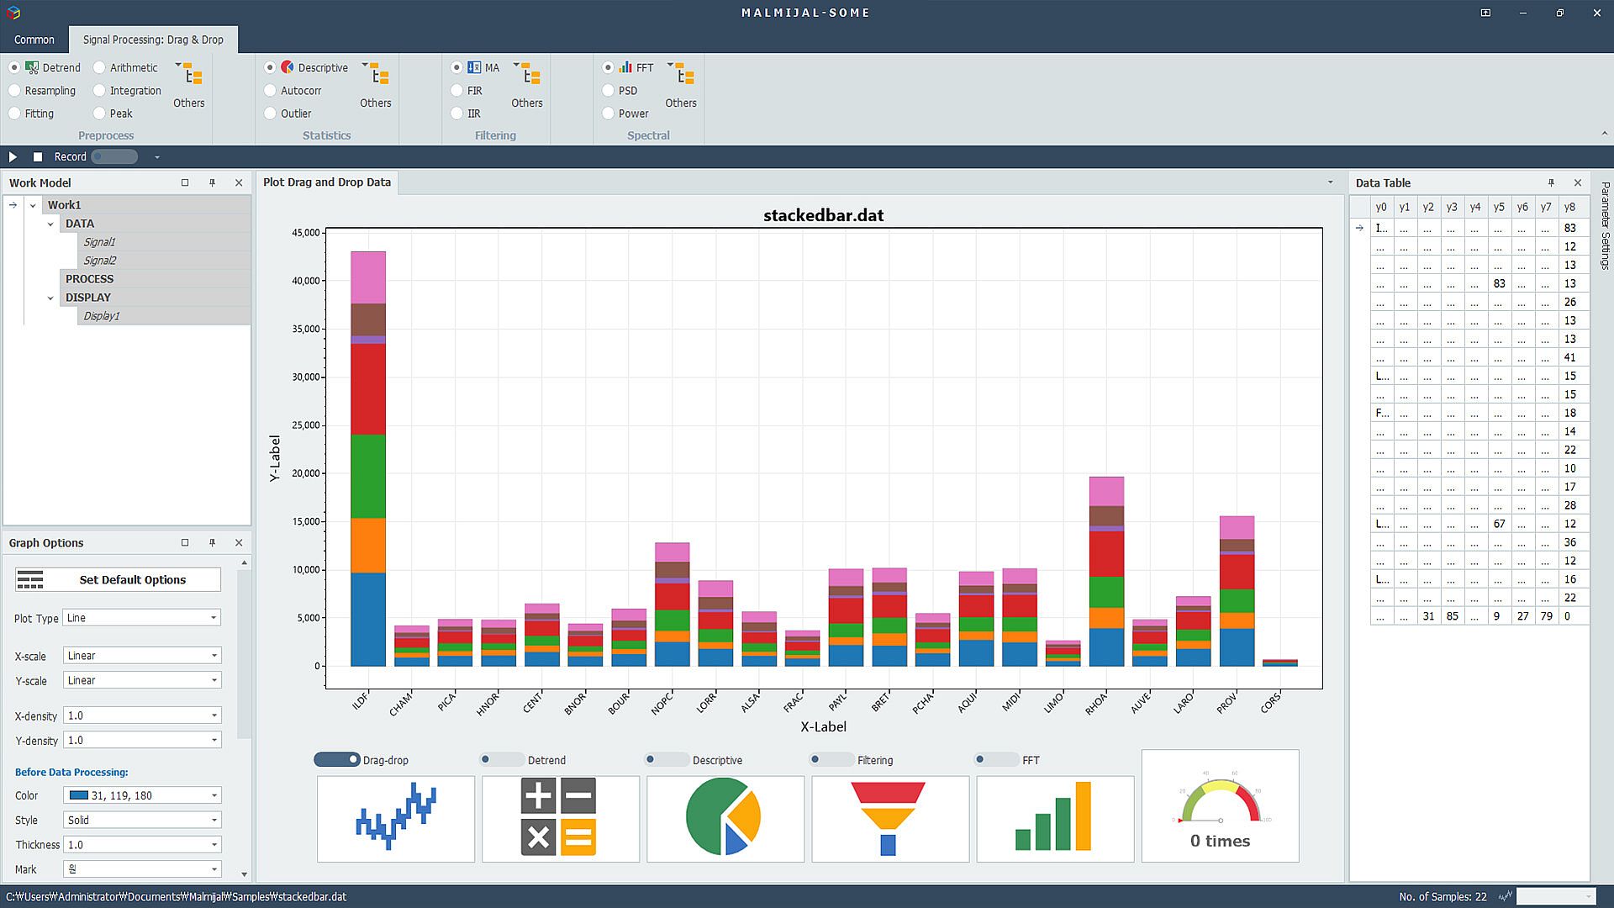Click the Detrend calculator icon tile
Viewport: 1614px width, 908px height.
tap(560, 818)
